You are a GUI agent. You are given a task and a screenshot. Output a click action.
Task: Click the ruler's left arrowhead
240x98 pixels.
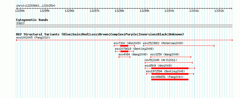[17, 8]
